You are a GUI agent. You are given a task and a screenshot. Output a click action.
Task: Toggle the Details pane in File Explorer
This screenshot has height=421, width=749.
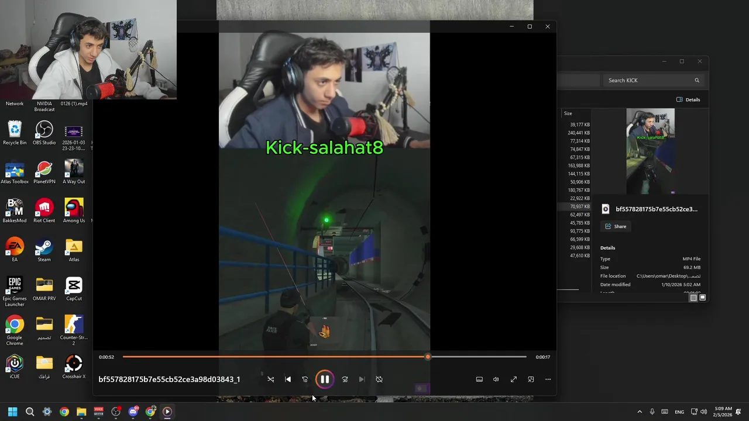[688, 99]
